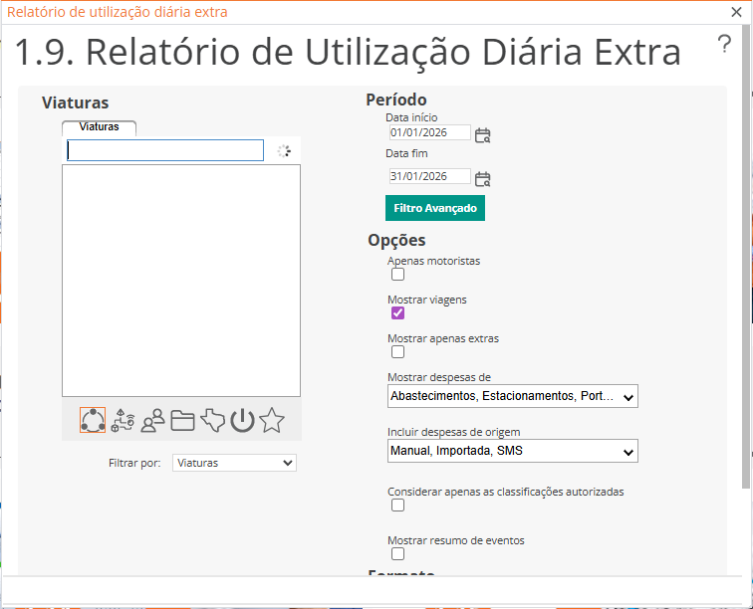The width and height of the screenshot is (753, 609).
Task: Tick the Mostrar apenas extras checkbox
Action: click(397, 351)
